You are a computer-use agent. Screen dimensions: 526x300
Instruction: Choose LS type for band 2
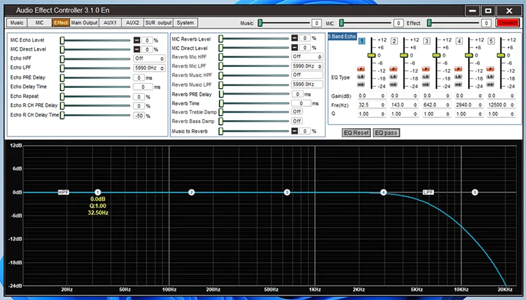pos(393,77)
